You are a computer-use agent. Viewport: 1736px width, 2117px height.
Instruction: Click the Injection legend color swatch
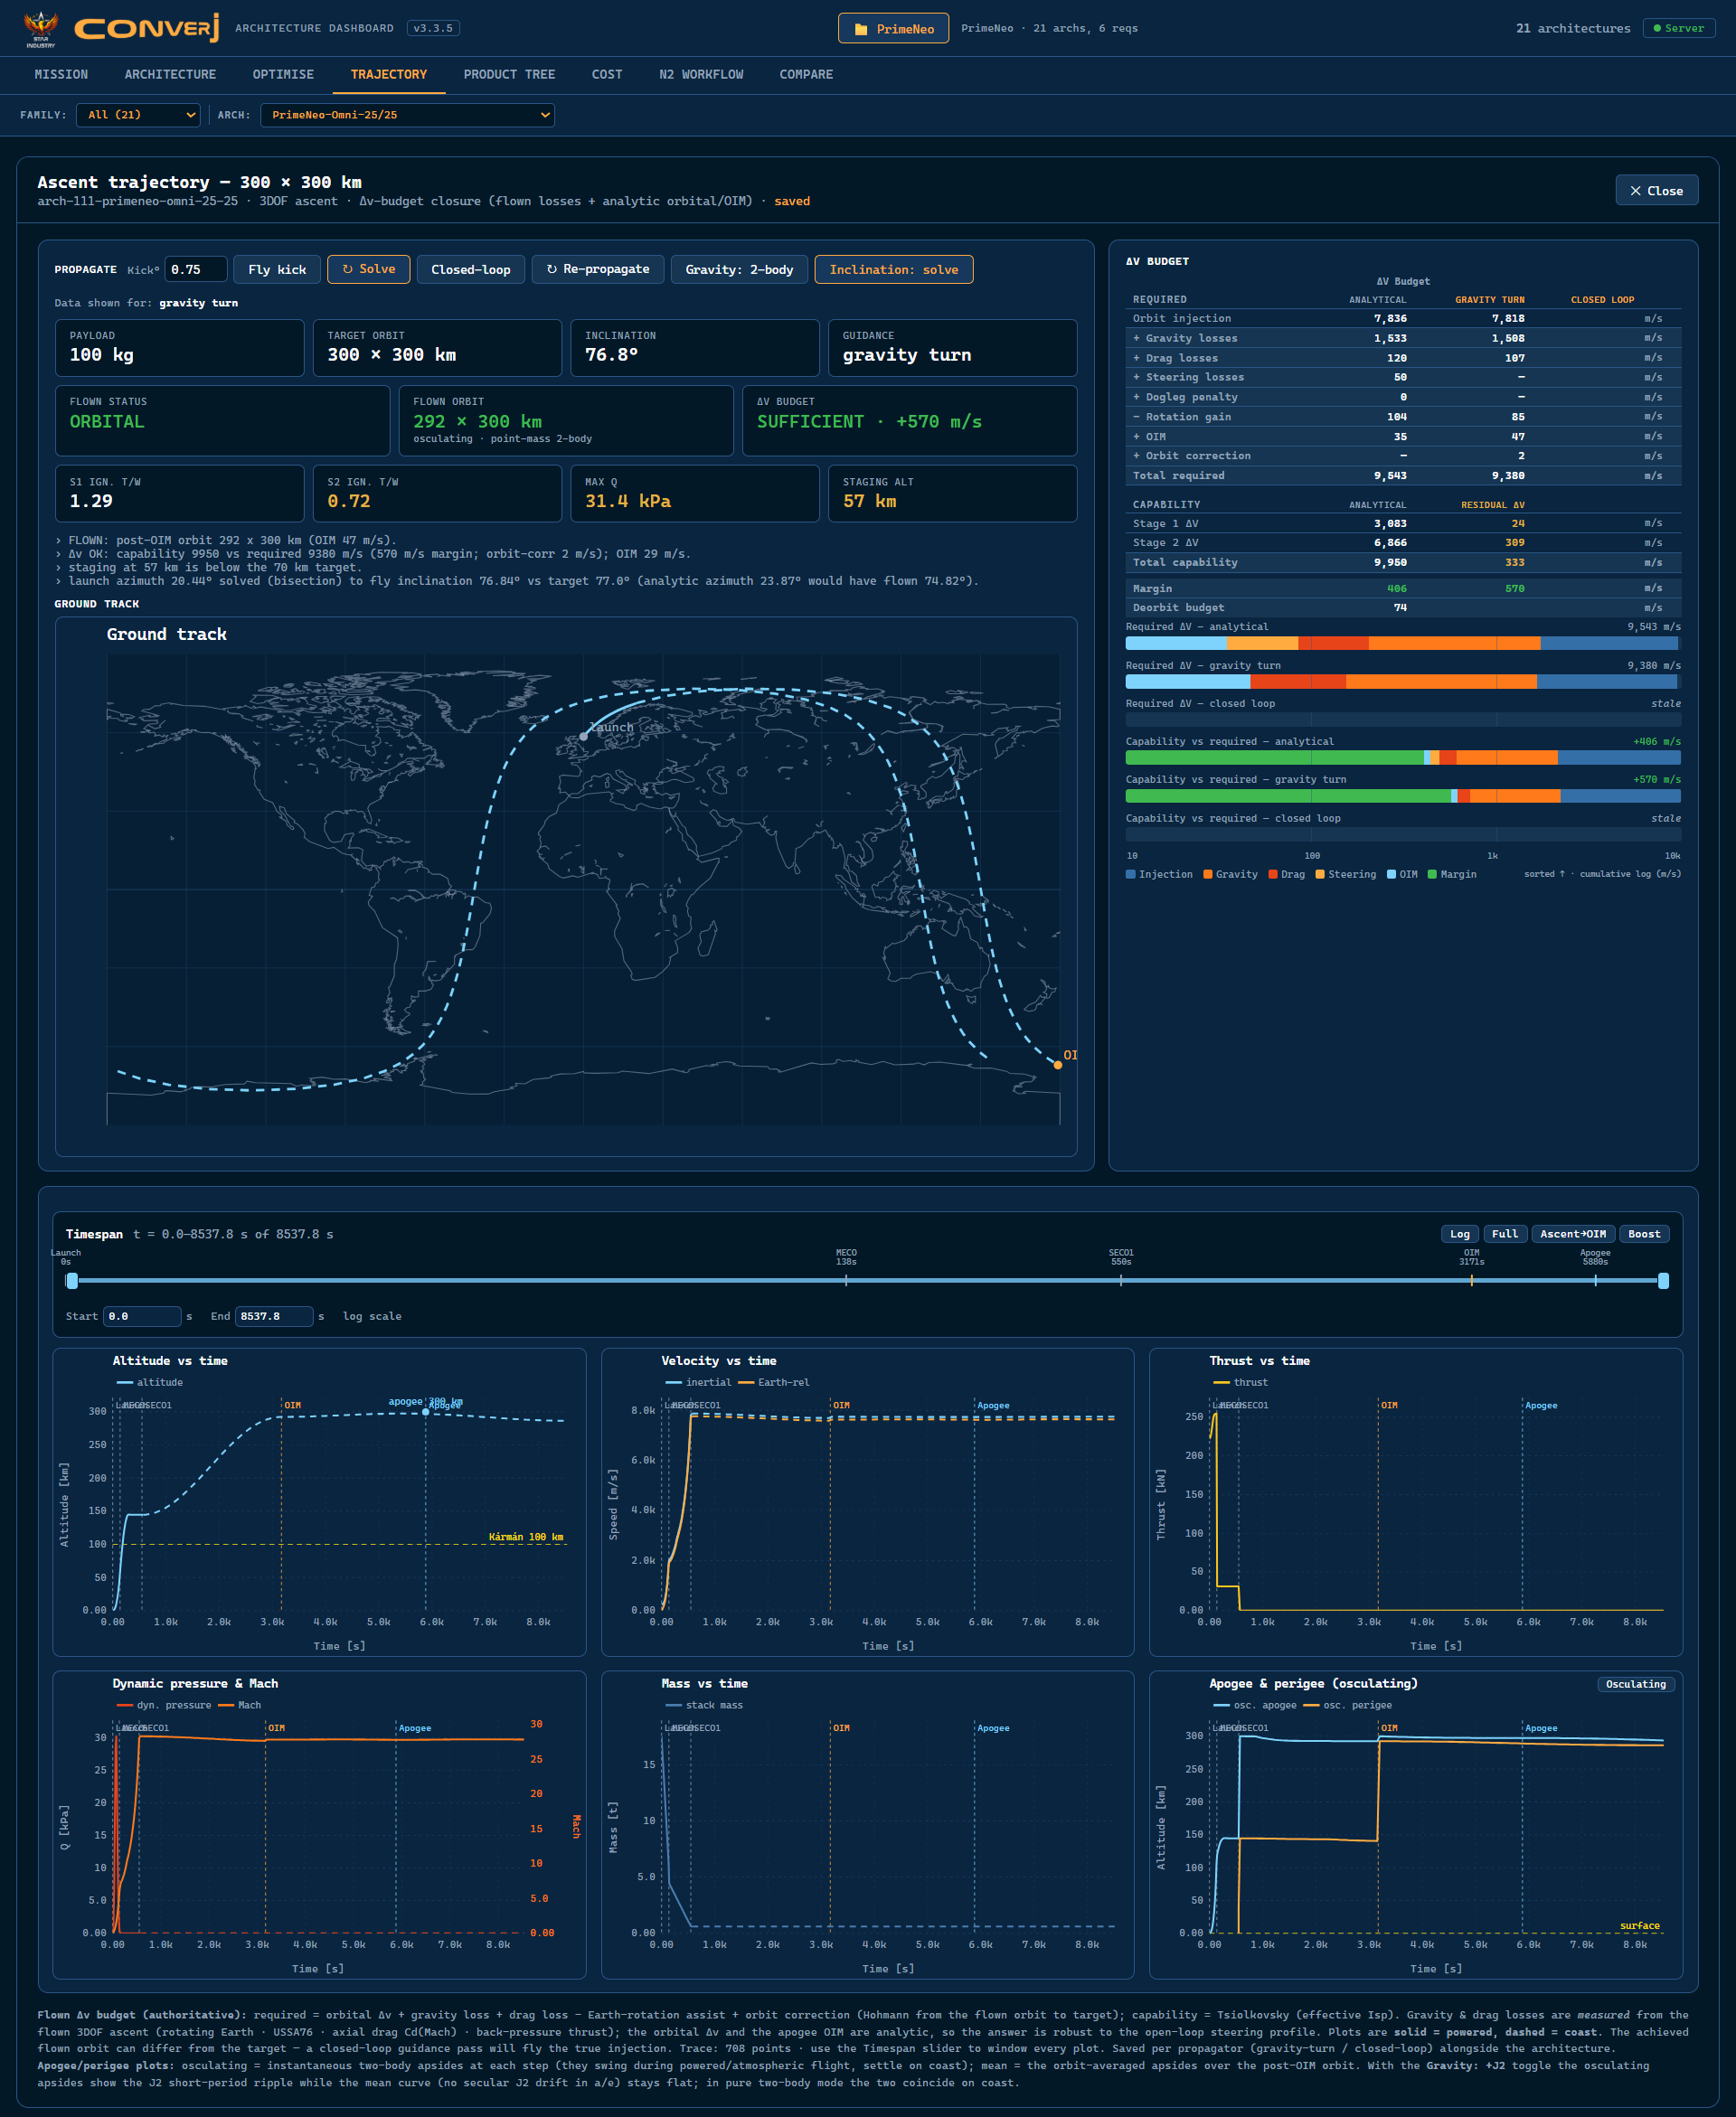[x=1131, y=873]
